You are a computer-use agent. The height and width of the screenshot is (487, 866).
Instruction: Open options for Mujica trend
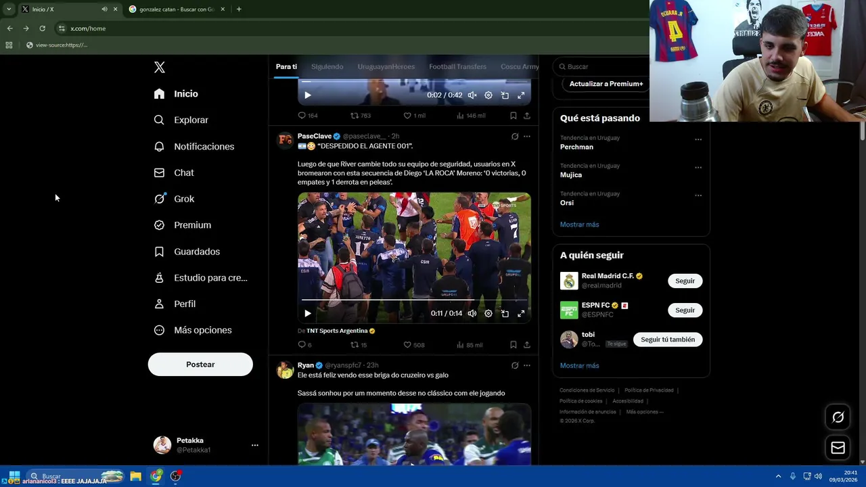698,167
